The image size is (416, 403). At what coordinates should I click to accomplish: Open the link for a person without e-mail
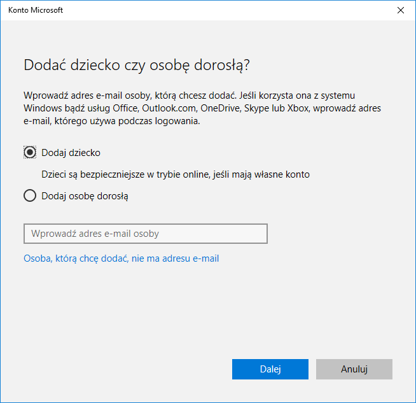(121, 258)
